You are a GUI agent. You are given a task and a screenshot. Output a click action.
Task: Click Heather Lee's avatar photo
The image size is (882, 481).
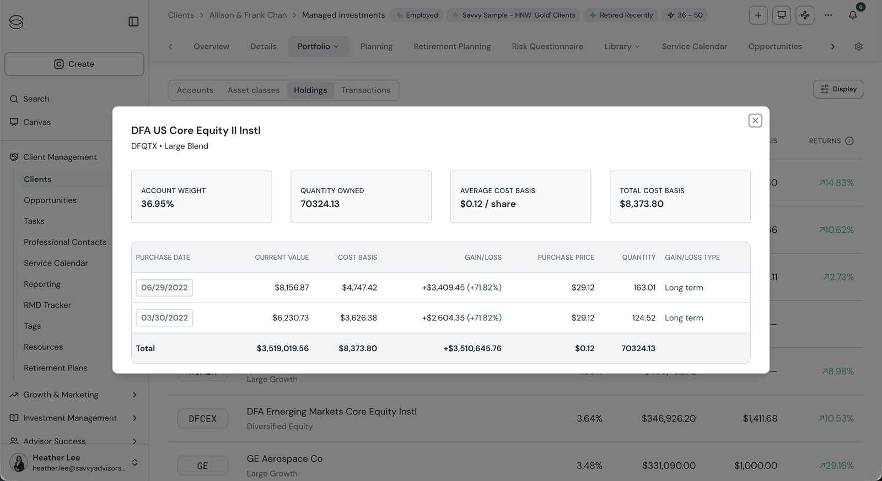click(19, 462)
